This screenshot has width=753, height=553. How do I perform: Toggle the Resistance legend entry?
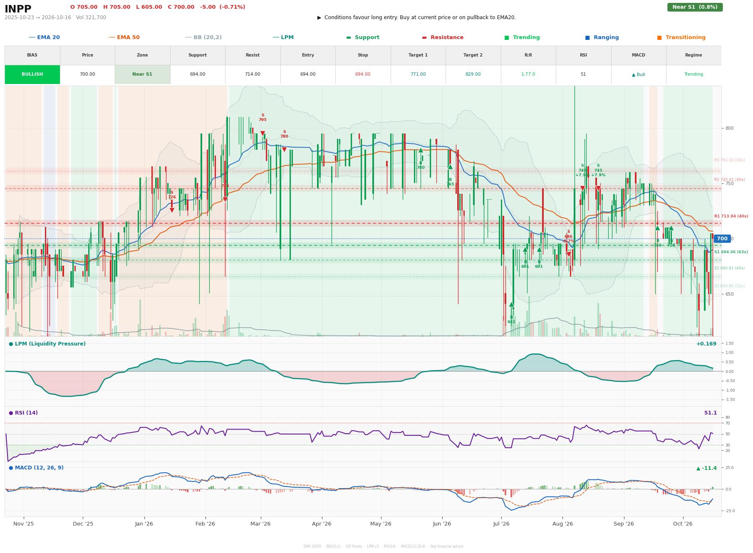(443, 37)
